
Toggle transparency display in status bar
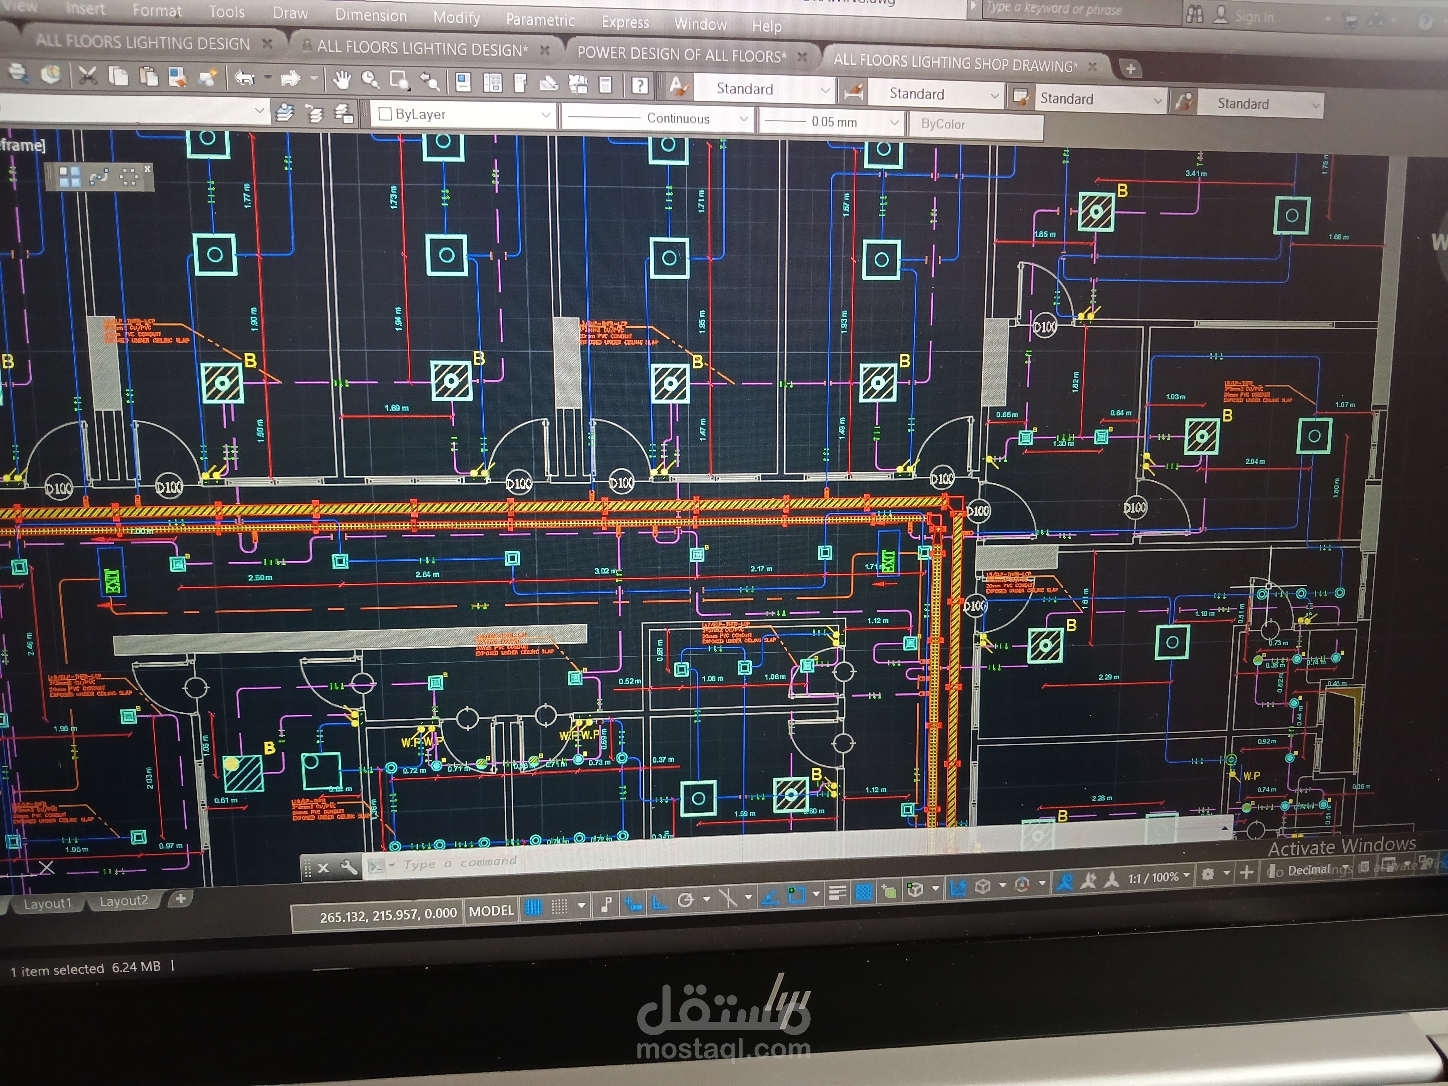pos(864,892)
